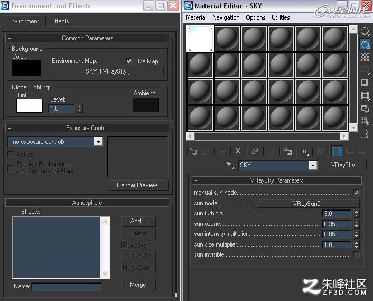Open the SKY material name dropdown
The height and width of the screenshot is (301, 373).
coord(313,165)
